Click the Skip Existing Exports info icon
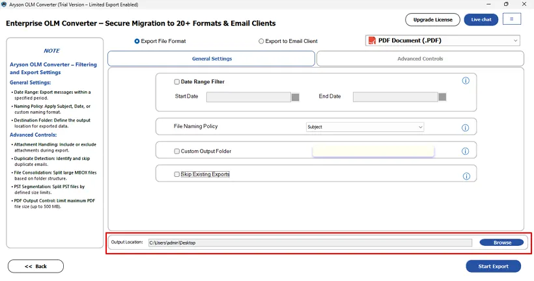The height and width of the screenshot is (281, 534). click(x=466, y=176)
